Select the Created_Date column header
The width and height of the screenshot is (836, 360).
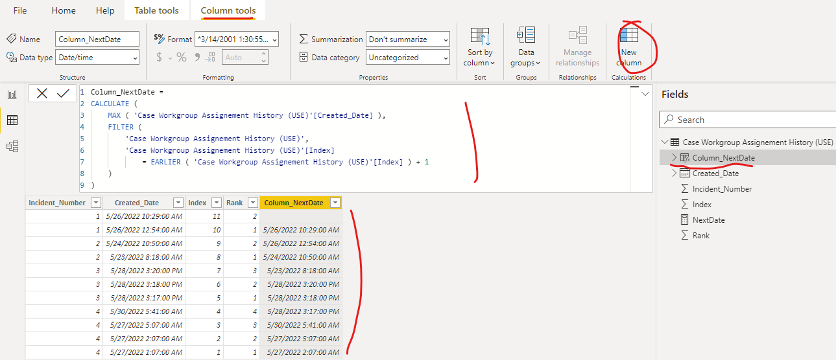tap(143, 203)
